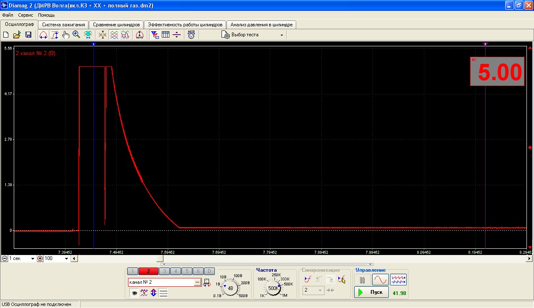Click the blue vertical arrows invert icon

[154, 293]
